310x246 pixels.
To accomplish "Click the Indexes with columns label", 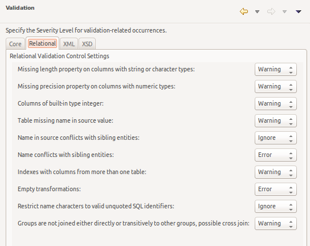I will 82,172.
